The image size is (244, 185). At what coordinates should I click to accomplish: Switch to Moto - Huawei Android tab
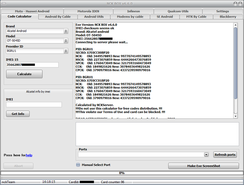click(32, 11)
